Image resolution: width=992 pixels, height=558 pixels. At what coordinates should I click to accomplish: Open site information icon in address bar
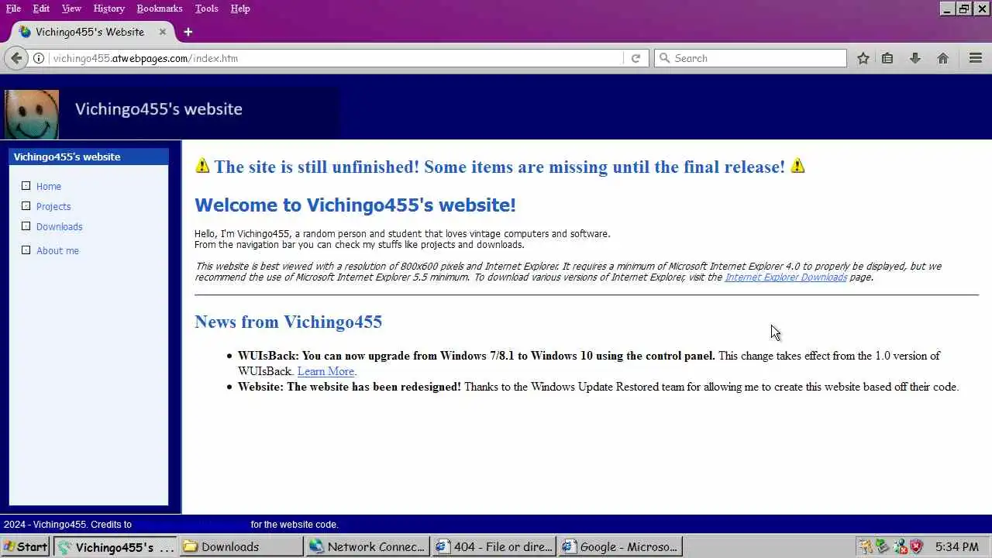[x=38, y=58]
